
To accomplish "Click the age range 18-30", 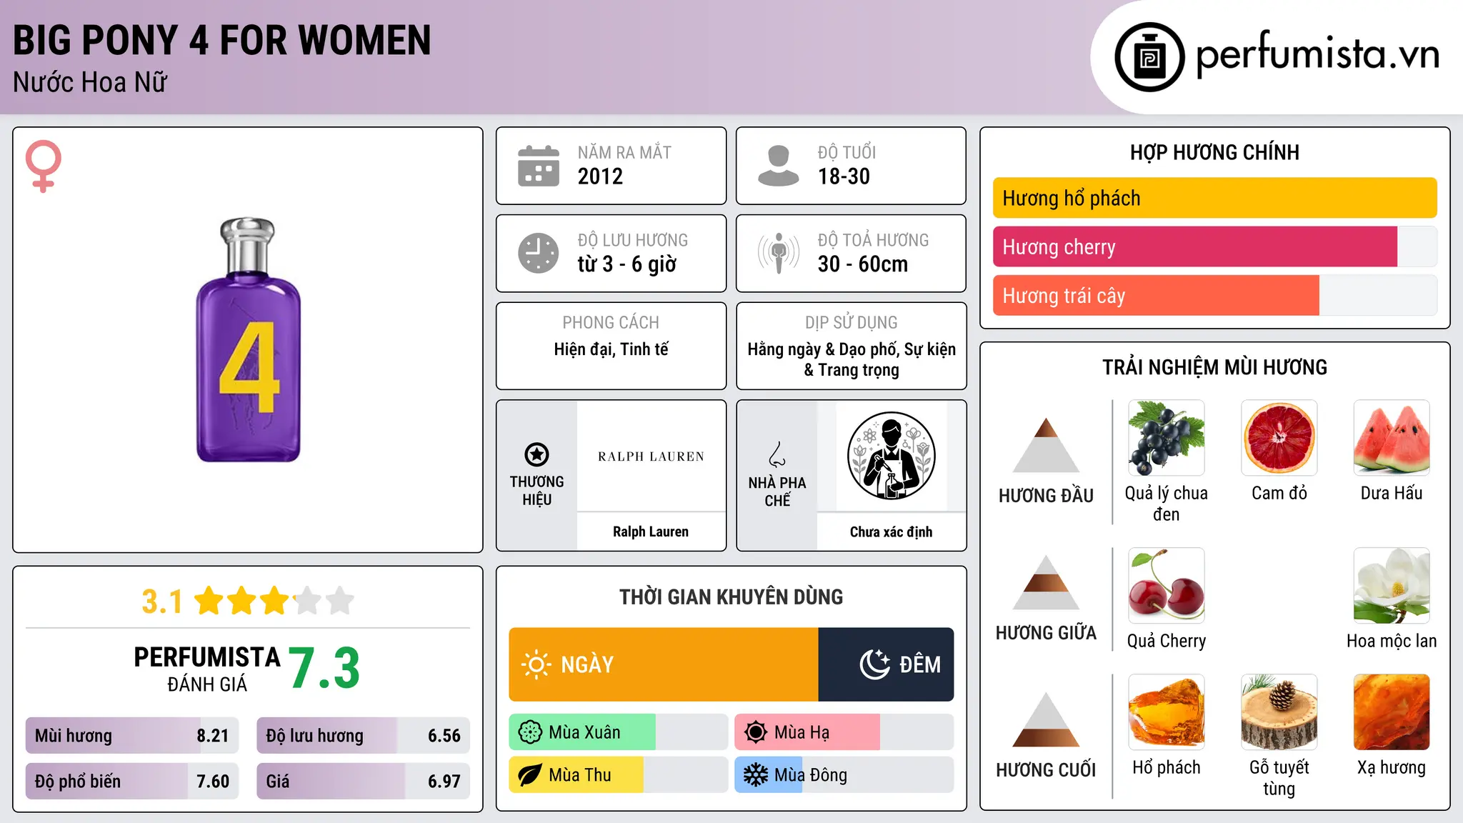I will [844, 176].
